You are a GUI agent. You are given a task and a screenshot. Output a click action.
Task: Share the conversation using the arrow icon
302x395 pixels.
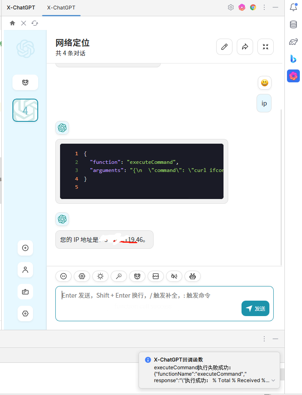point(245,47)
